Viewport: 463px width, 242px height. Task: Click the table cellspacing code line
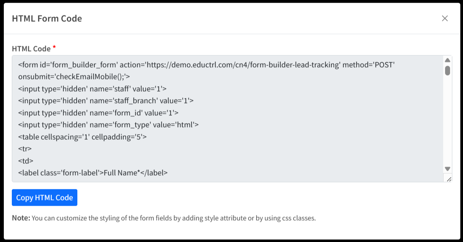(x=82, y=137)
